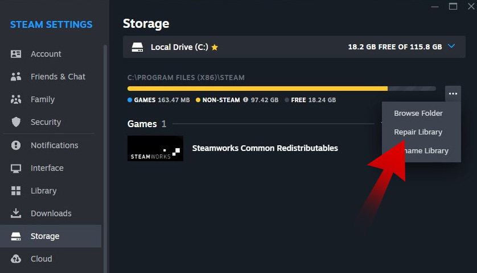Click the Security shield icon
Screen dimensions: 477x273
16,122
